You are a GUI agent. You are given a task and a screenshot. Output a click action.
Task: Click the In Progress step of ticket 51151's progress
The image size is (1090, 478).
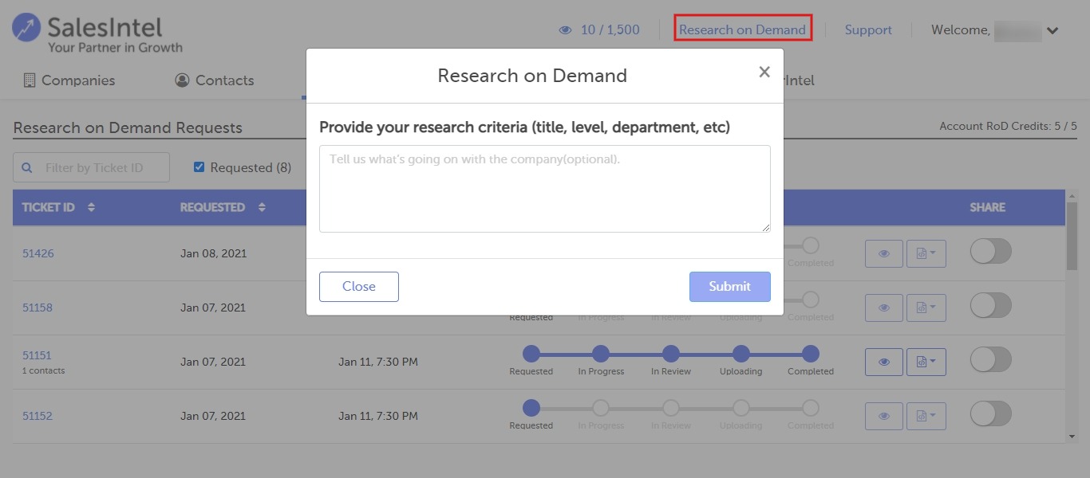point(601,354)
